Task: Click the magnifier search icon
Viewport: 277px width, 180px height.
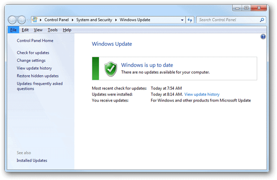Action: click(x=262, y=20)
